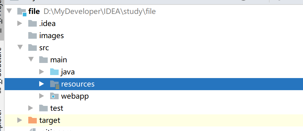Expand the test folder arrow
The width and height of the screenshot is (303, 131).
30,108
